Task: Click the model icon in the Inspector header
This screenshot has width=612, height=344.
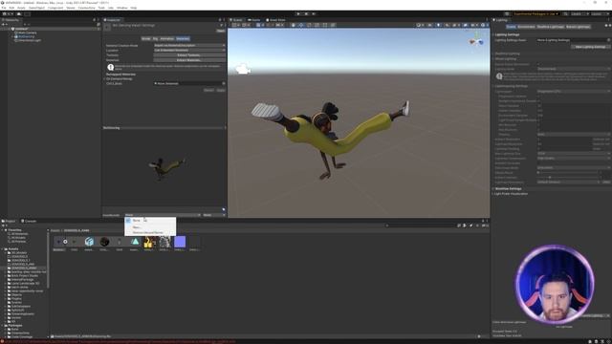Action: coord(107,28)
